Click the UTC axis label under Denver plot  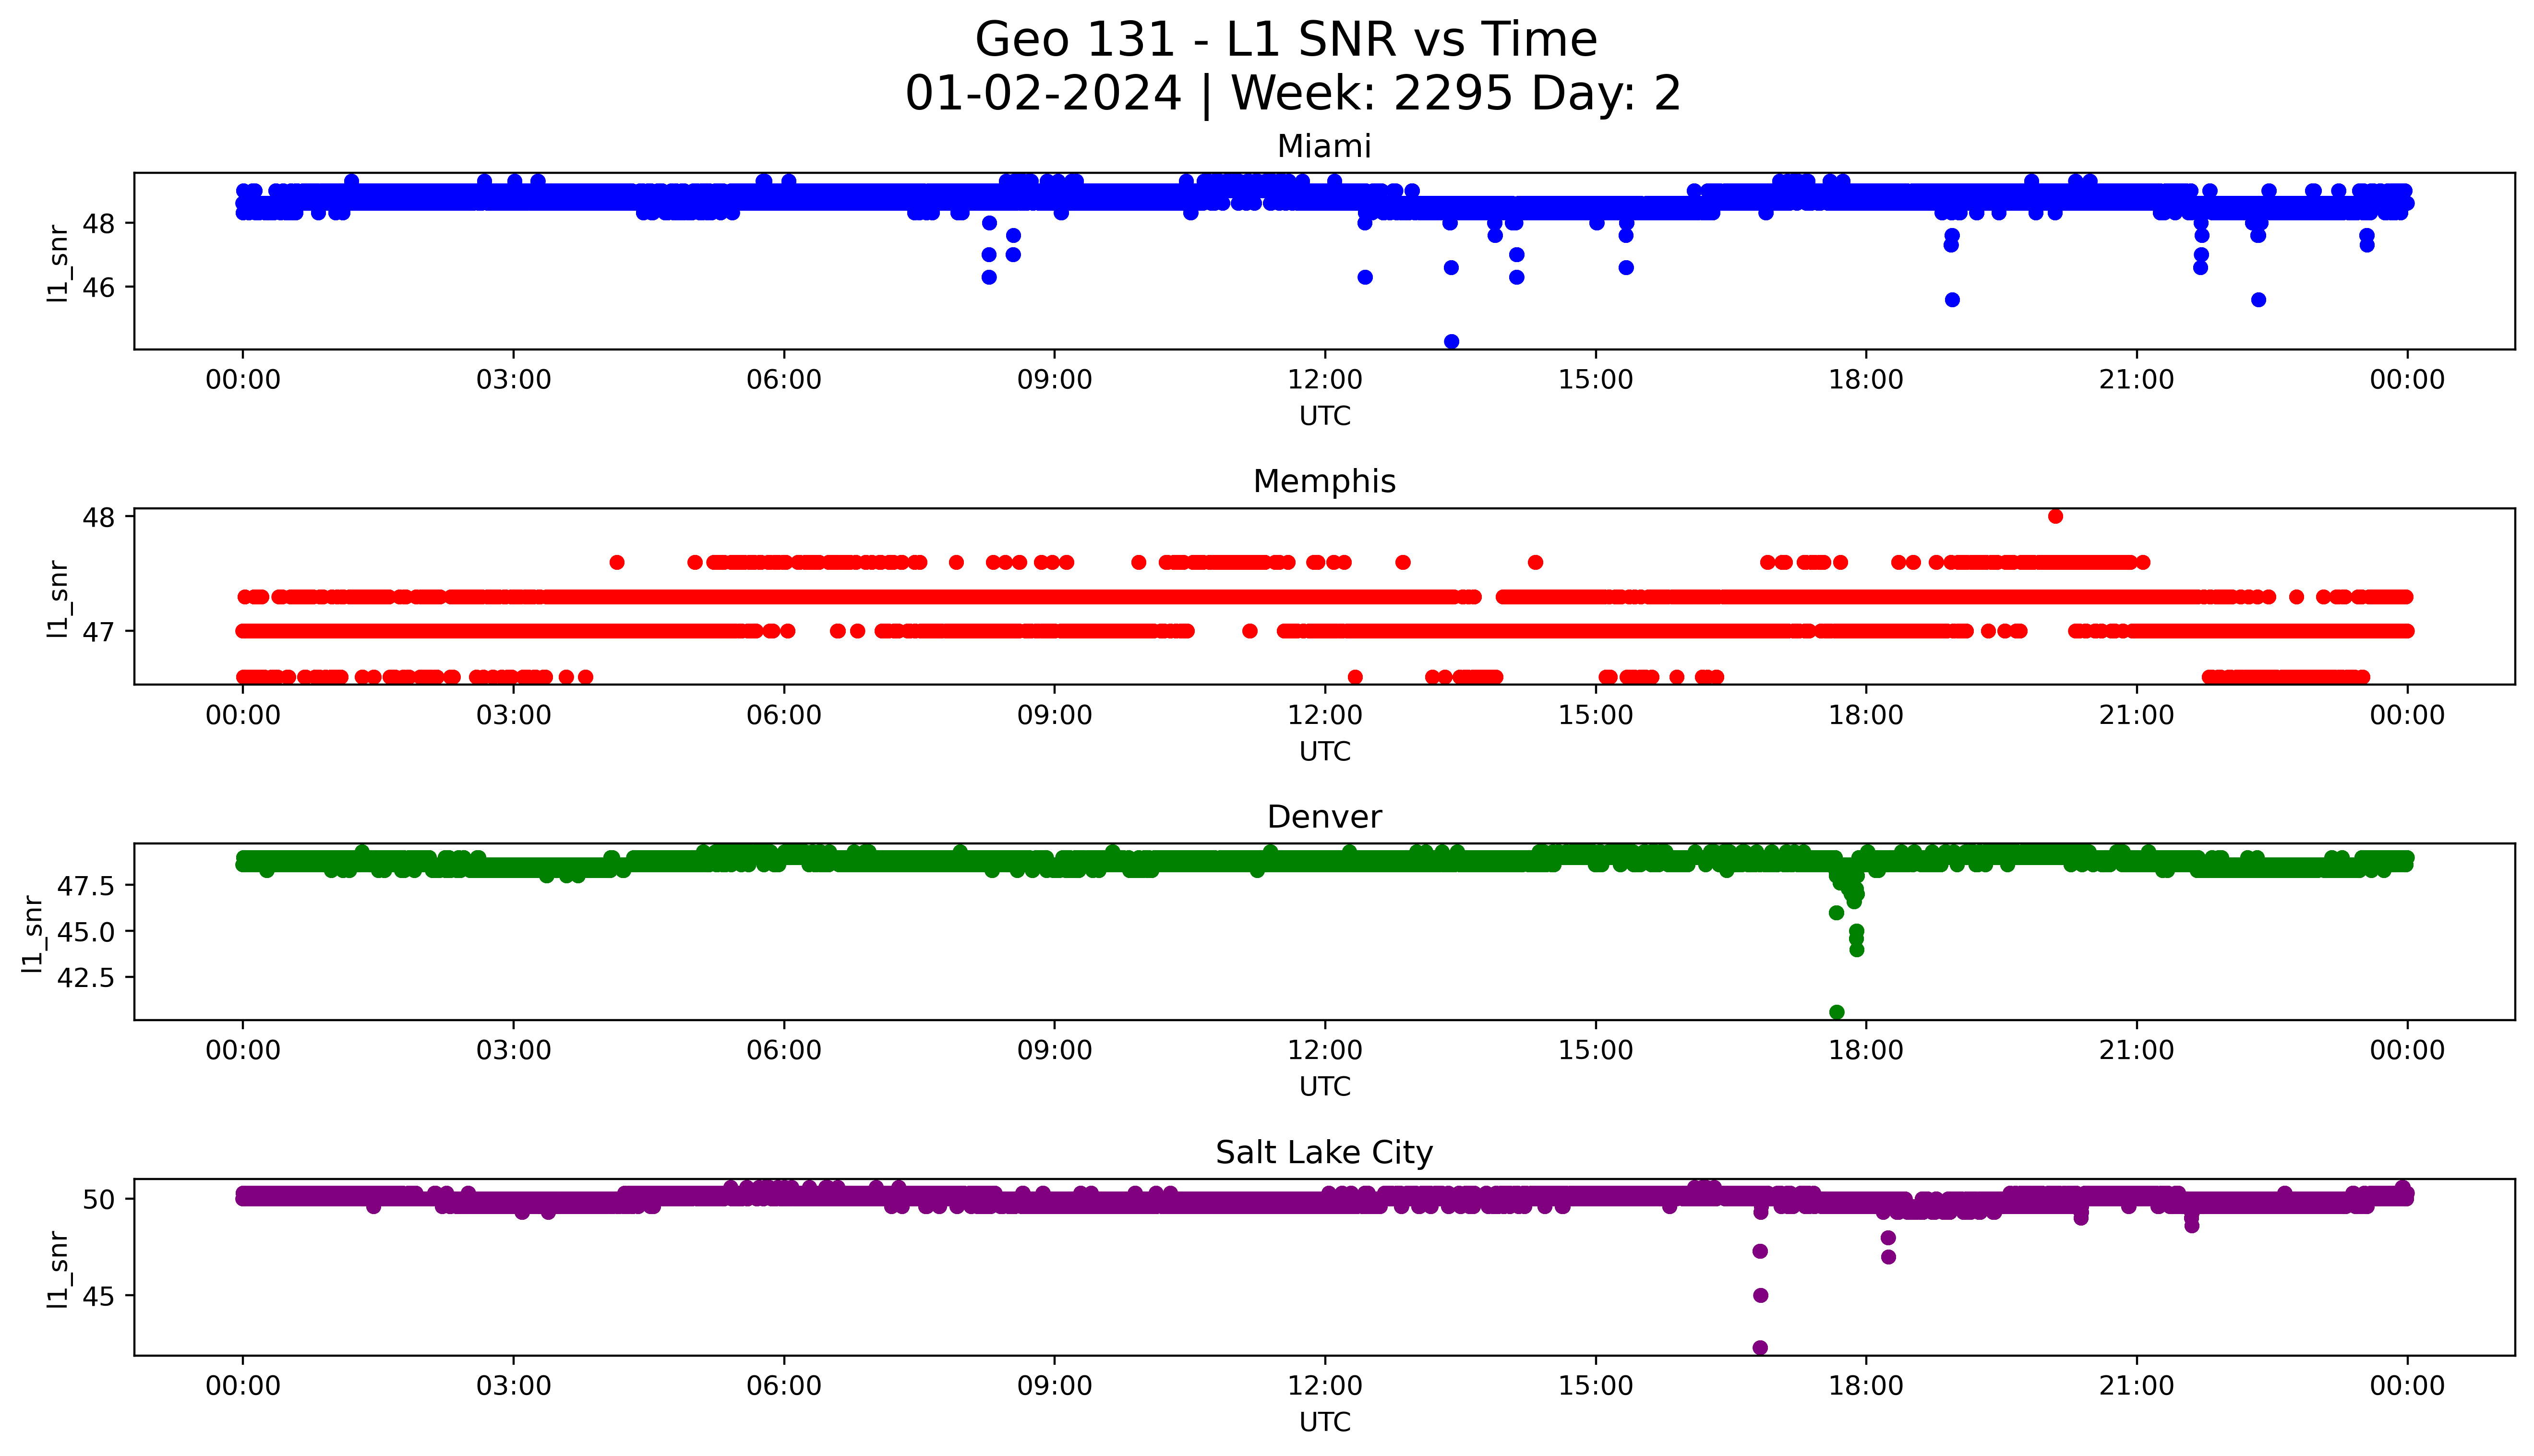click(1324, 1086)
